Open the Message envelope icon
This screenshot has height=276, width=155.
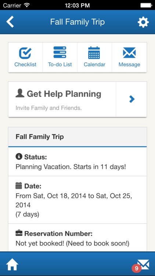pyautogui.click(x=129, y=53)
